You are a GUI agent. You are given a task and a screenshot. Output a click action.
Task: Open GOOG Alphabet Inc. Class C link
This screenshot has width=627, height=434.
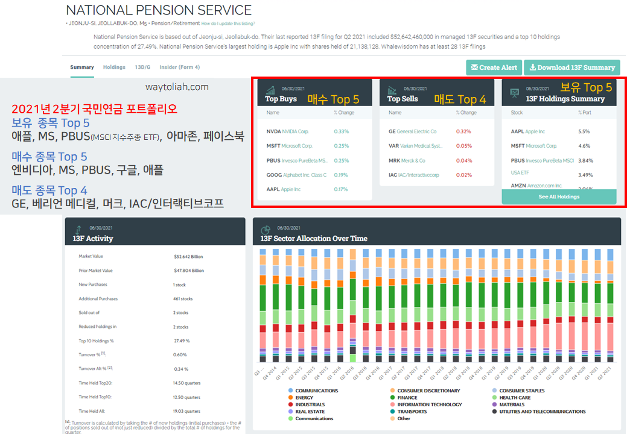coord(296,175)
